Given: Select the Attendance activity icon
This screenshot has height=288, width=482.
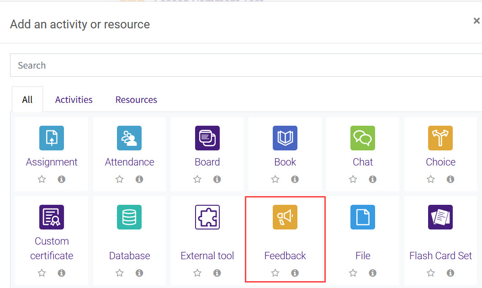Looking at the screenshot, I should [x=129, y=138].
